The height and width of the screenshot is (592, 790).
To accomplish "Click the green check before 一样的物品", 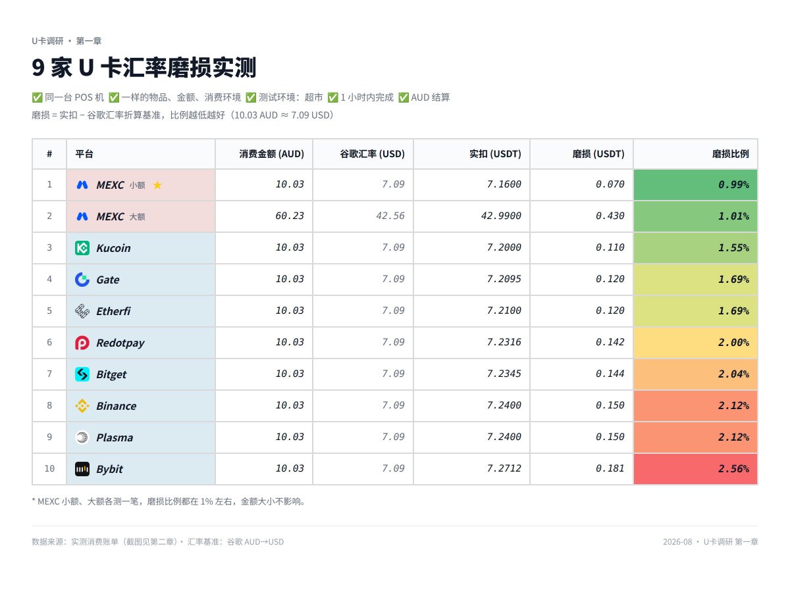I will click(x=114, y=97).
